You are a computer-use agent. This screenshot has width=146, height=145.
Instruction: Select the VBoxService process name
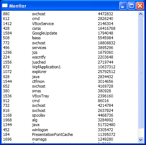tap(43, 24)
